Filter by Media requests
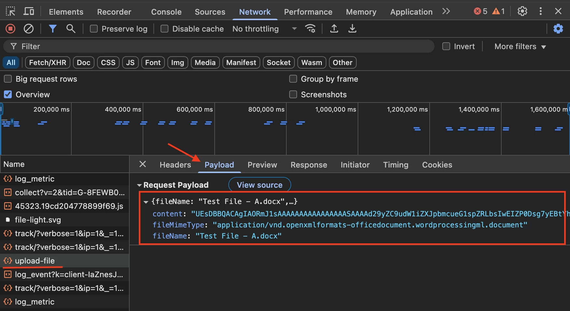This screenshot has width=570, height=311. 205,62
